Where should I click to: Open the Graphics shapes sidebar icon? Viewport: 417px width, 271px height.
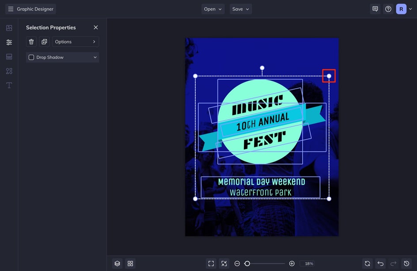[x=9, y=71]
